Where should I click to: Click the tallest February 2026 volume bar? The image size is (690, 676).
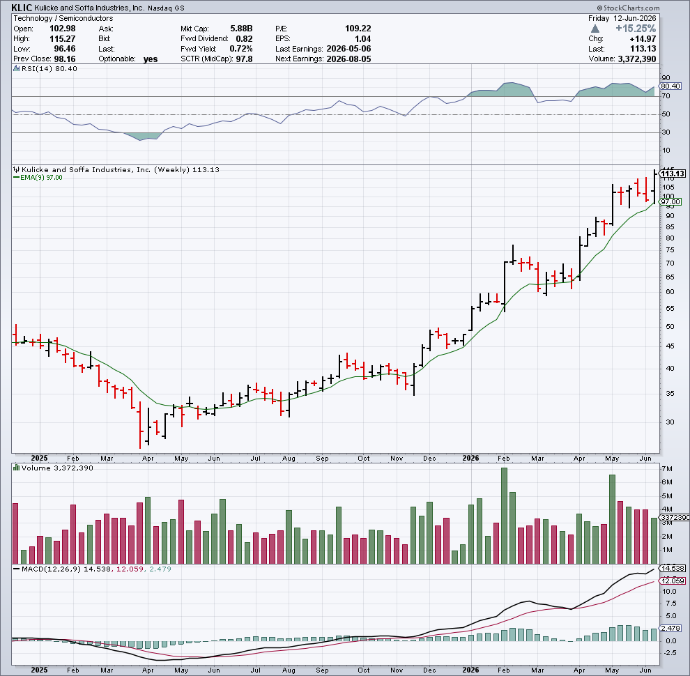(x=505, y=516)
